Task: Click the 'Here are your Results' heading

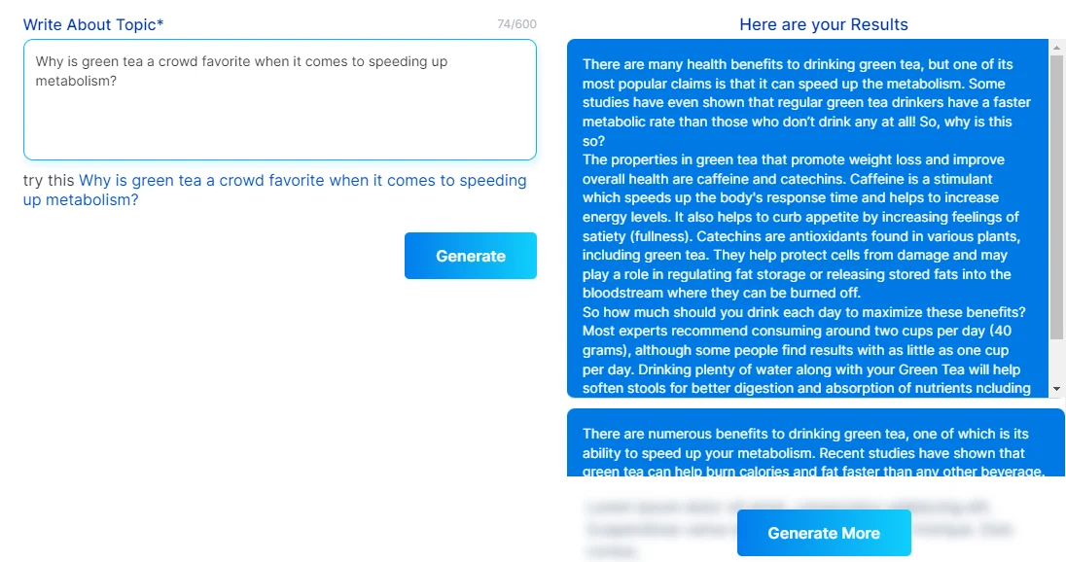Action: (823, 23)
